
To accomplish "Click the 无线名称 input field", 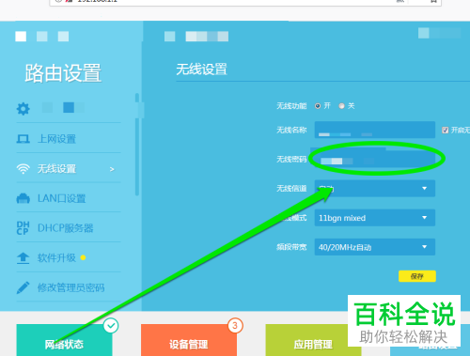I will (375, 130).
